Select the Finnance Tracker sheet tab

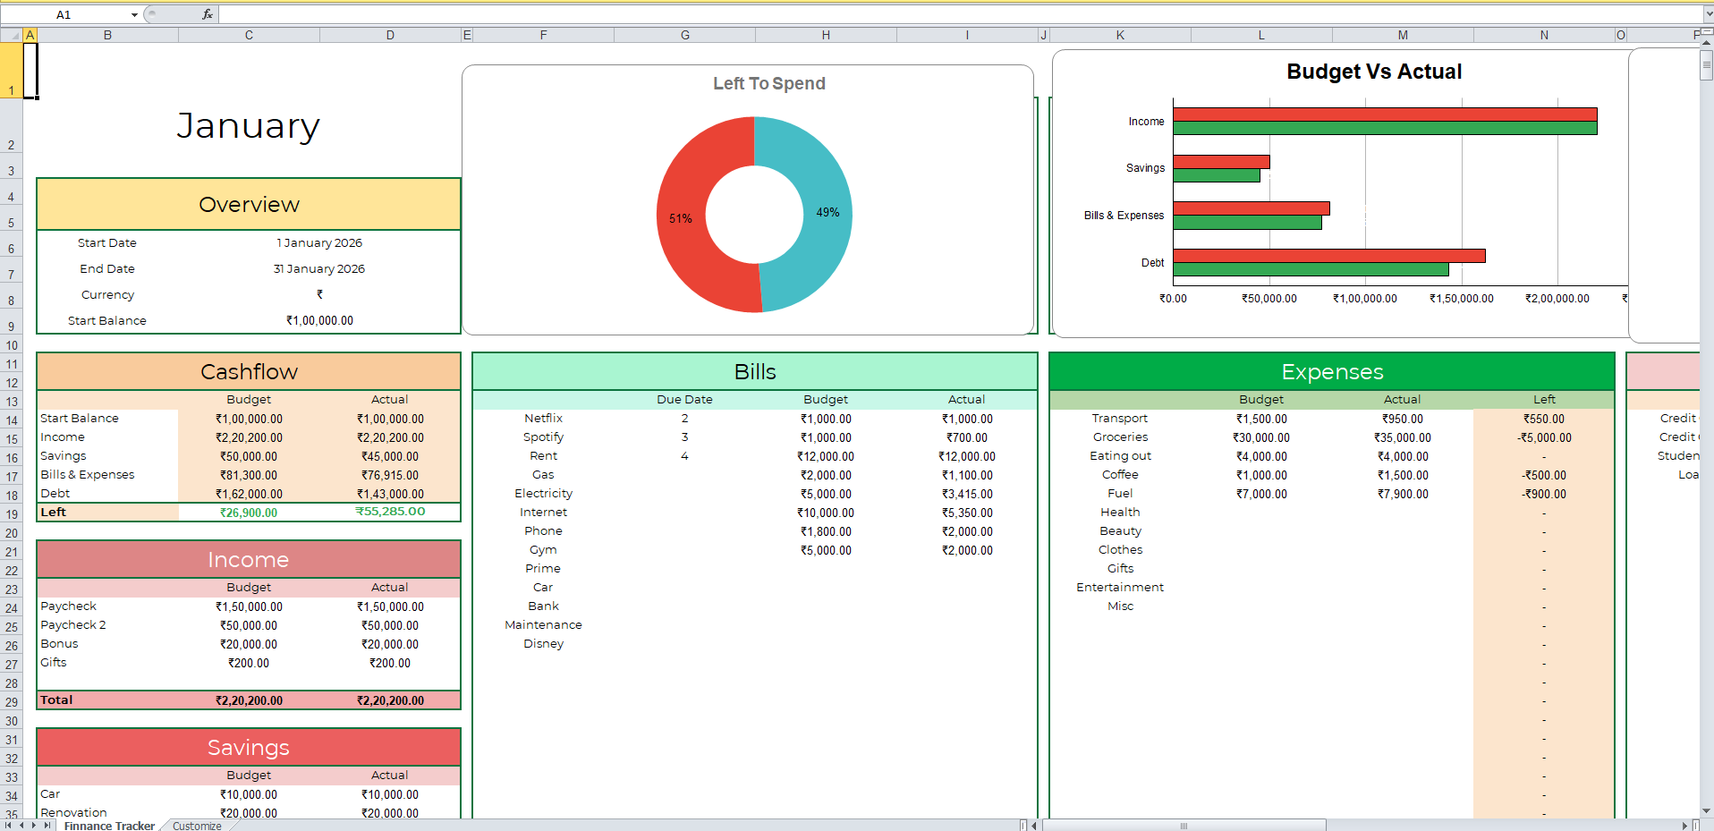click(109, 826)
